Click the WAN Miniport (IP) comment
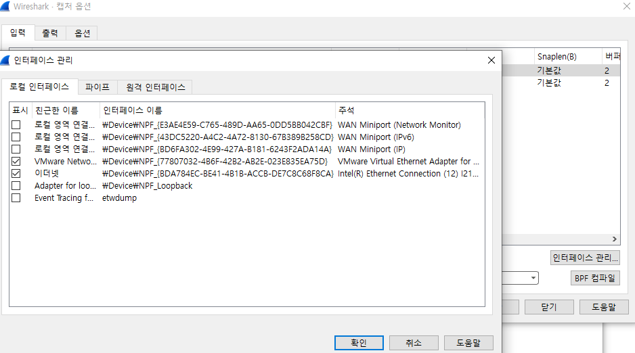The height and width of the screenshot is (353, 635). tap(372, 149)
